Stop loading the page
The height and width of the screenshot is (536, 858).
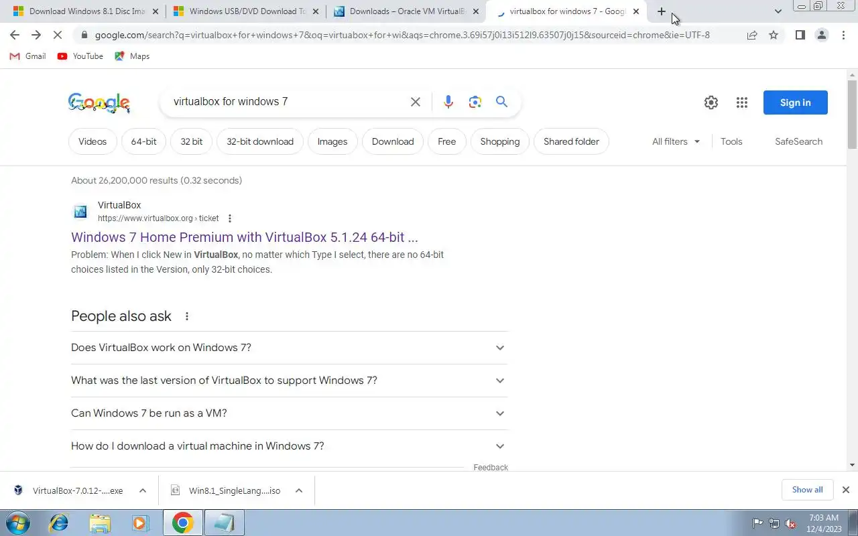pyautogui.click(x=58, y=35)
